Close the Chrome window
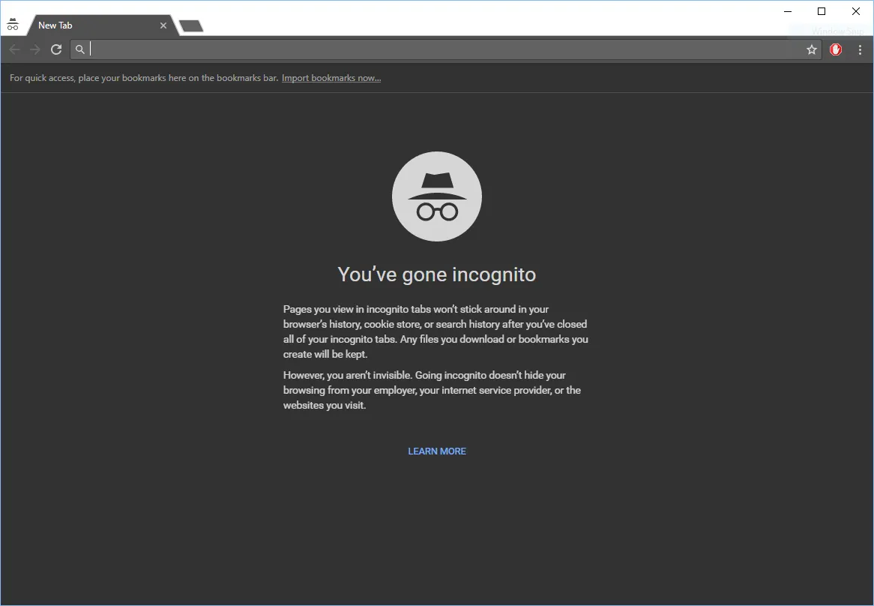The width and height of the screenshot is (874, 606). (x=855, y=11)
